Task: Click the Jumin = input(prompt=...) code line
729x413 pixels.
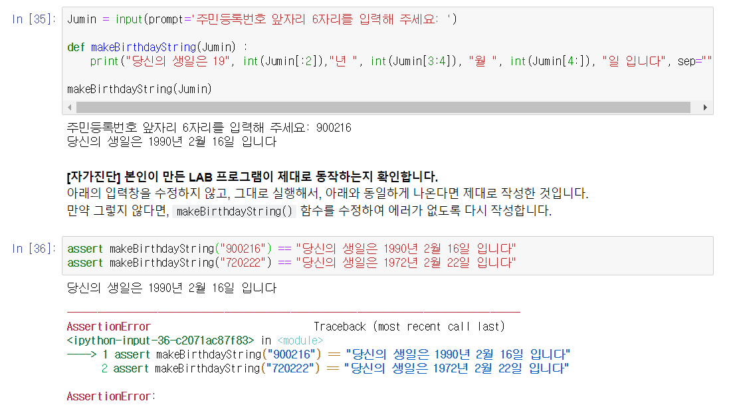Action: click(262, 19)
